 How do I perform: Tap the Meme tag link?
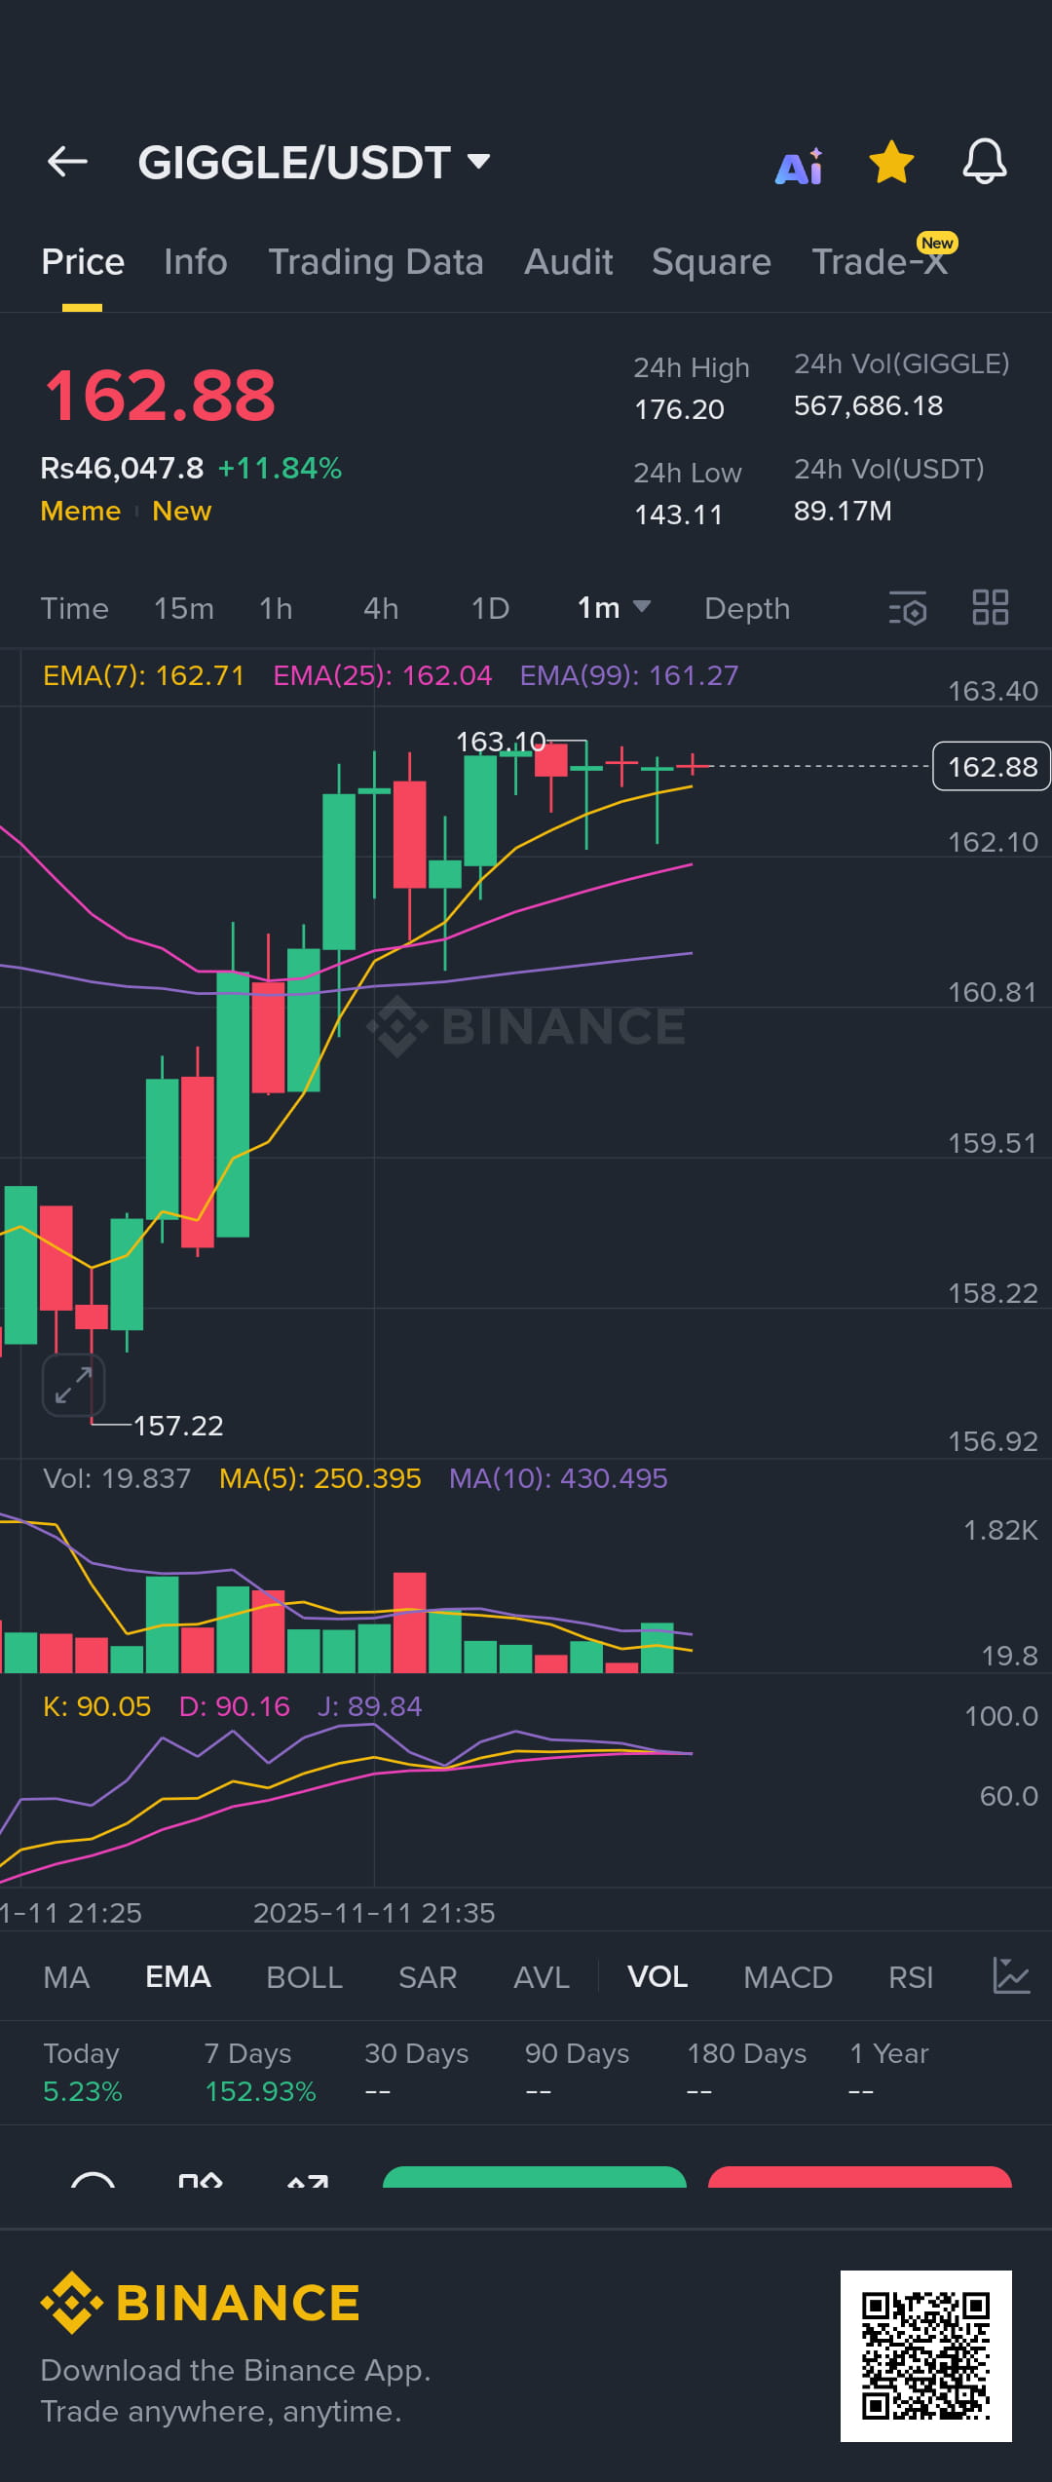click(81, 511)
